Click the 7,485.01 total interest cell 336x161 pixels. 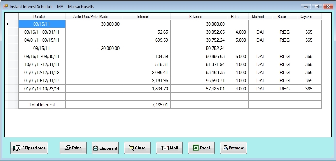pos(146,105)
